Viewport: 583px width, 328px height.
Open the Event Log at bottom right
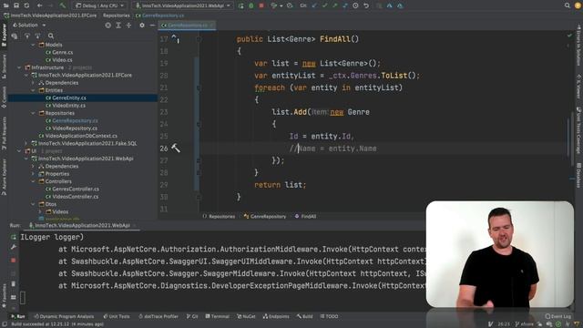[557, 316]
